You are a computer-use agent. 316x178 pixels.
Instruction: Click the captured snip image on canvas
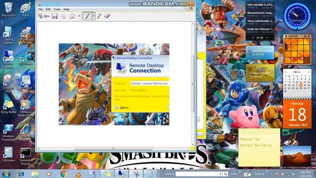point(114,85)
